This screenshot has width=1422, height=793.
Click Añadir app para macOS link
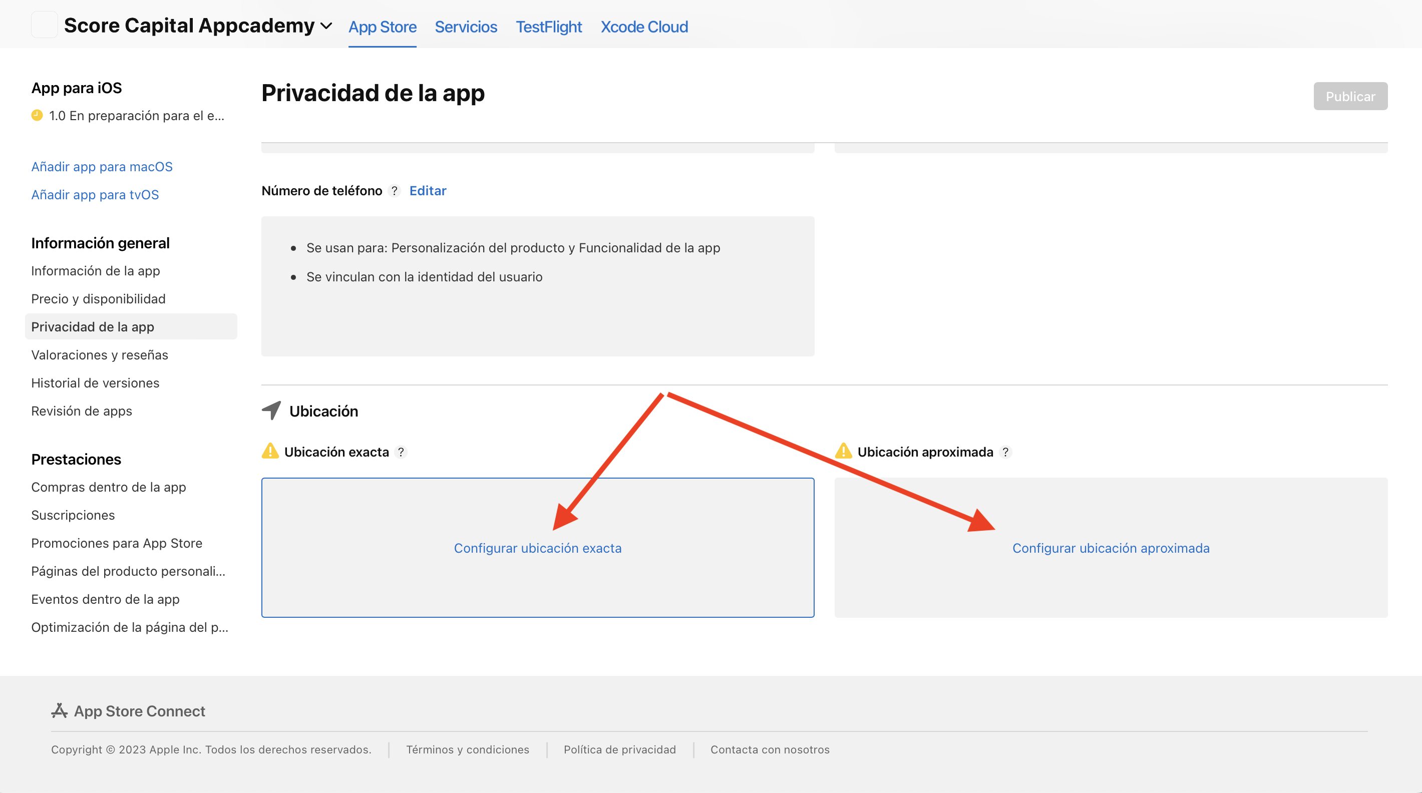click(x=102, y=167)
